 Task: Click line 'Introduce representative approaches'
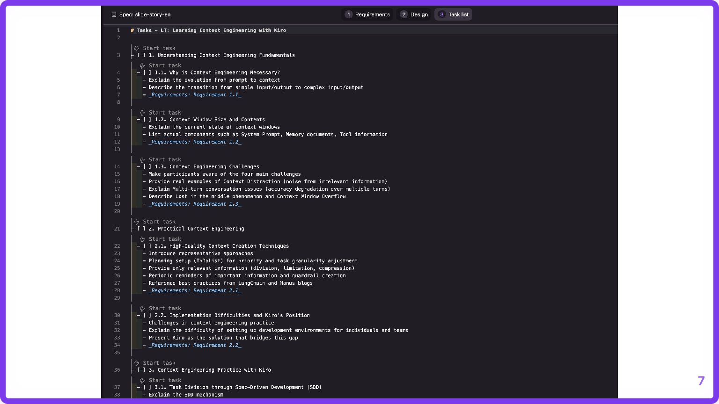click(201, 253)
